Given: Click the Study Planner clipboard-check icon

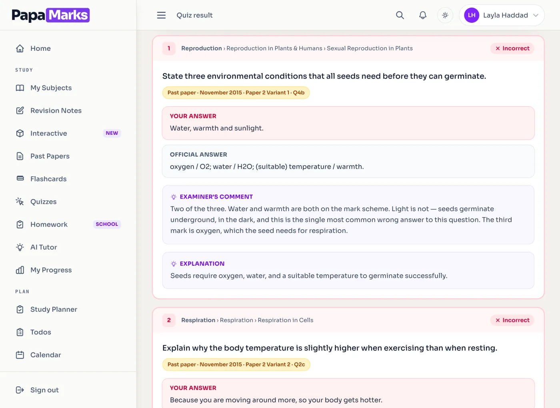Looking at the screenshot, I should [x=20, y=309].
